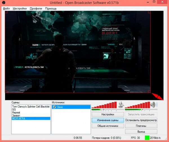Open the Файл menu
169x142 pixels.
[x=6, y=8]
